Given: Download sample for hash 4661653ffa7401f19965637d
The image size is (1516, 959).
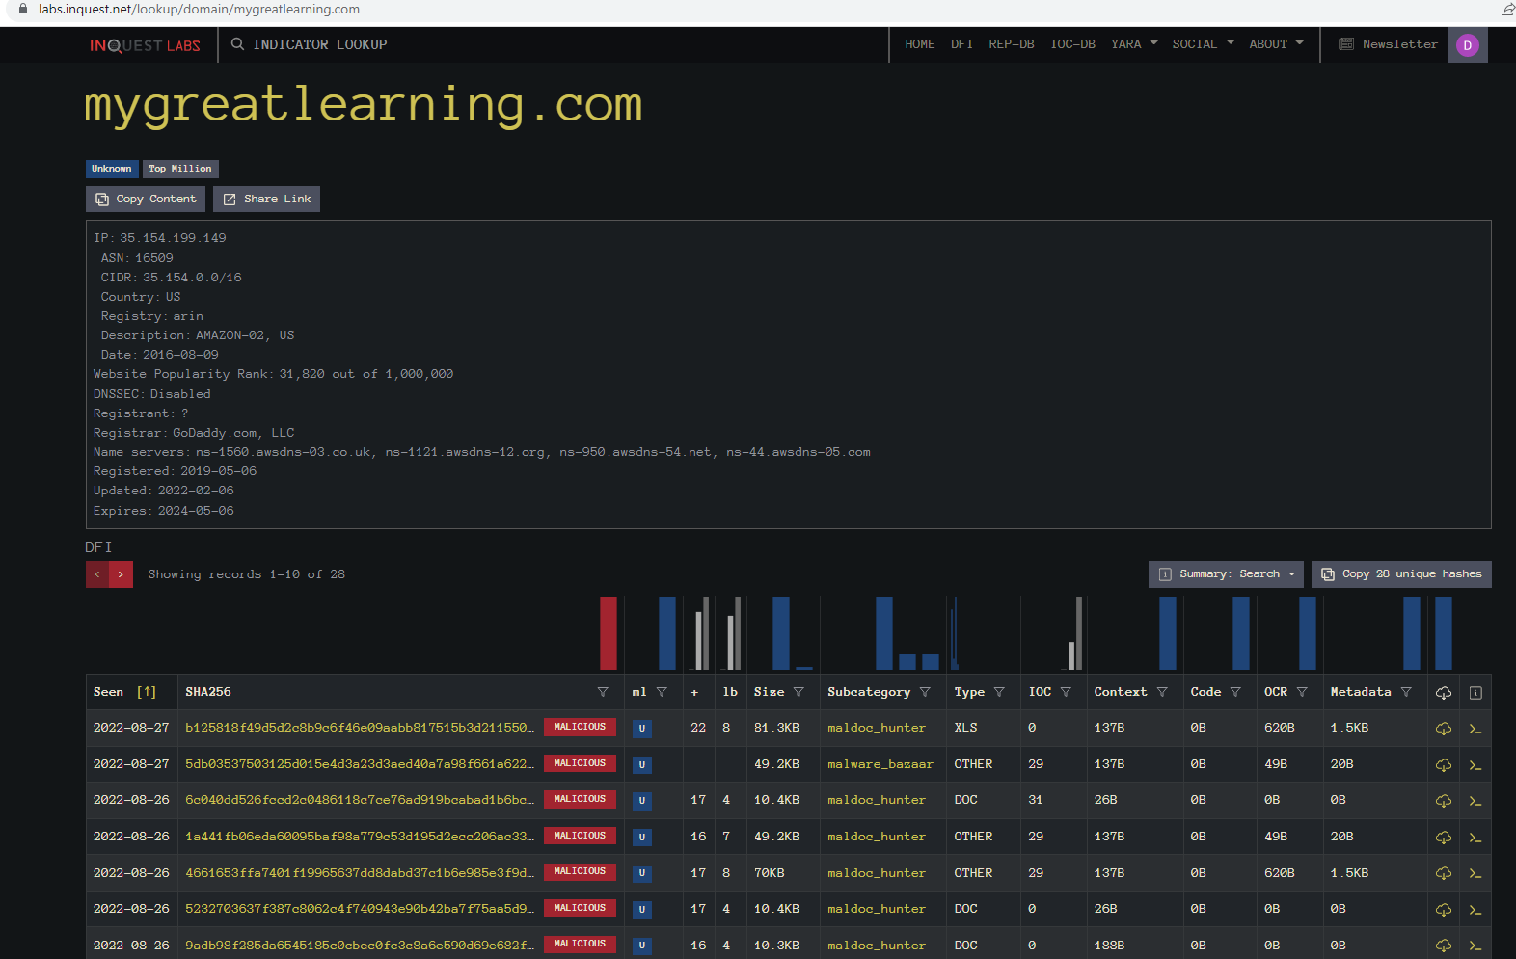Looking at the screenshot, I should 1444,873.
